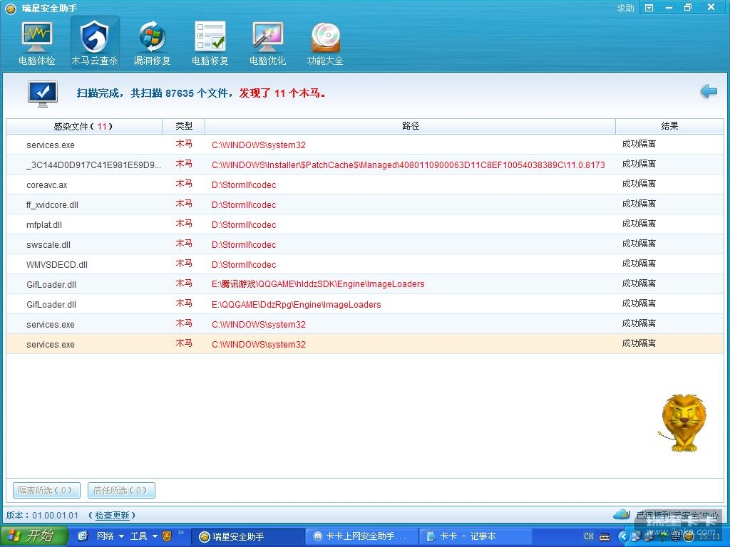The width and height of the screenshot is (730, 547).
Task: Sort by 感染文件 column header
Action: tap(83, 126)
